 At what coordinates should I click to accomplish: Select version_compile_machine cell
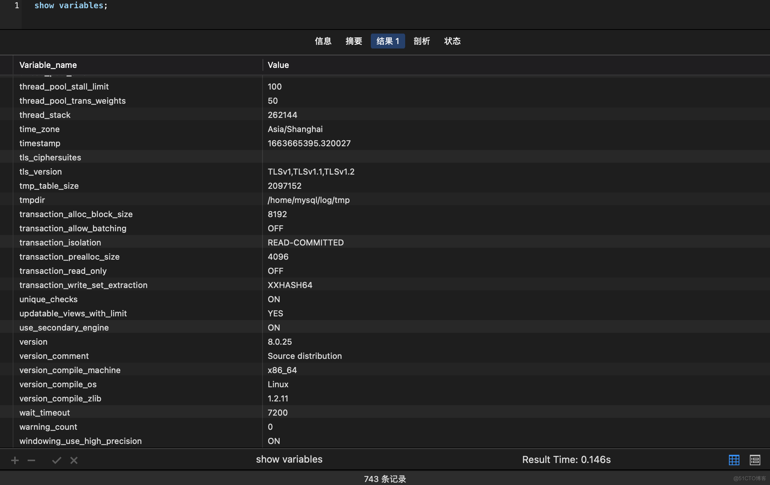click(70, 370)
